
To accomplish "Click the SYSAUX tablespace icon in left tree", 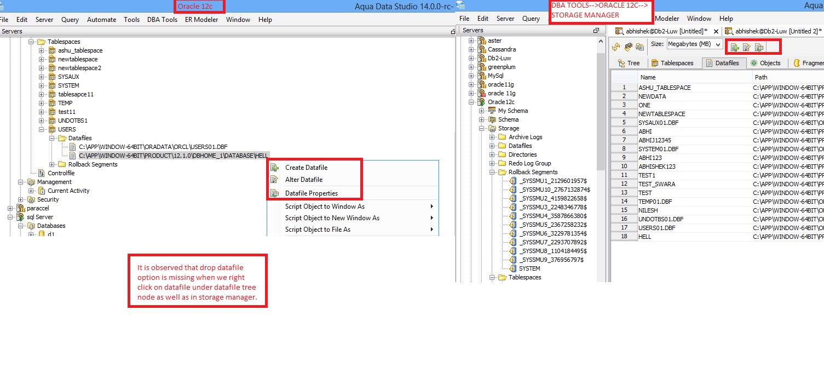I will coord(52,77).
